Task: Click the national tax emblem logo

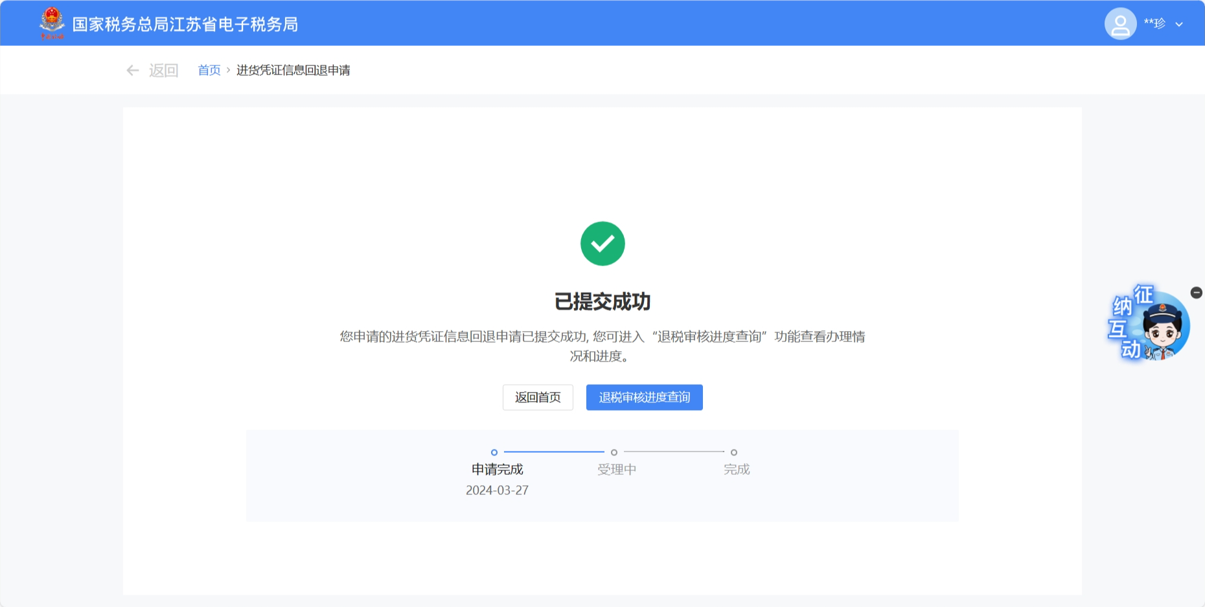Action: coord(52,23)
